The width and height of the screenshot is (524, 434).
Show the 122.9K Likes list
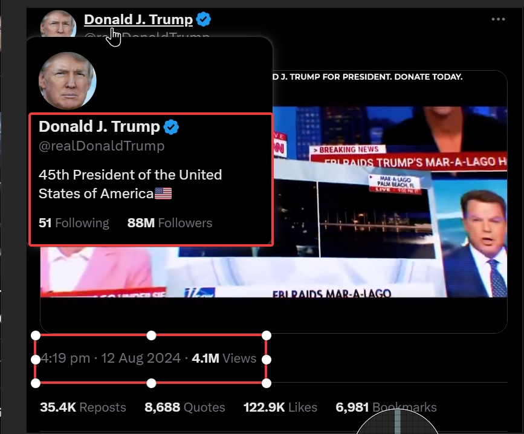click(280, 407)
